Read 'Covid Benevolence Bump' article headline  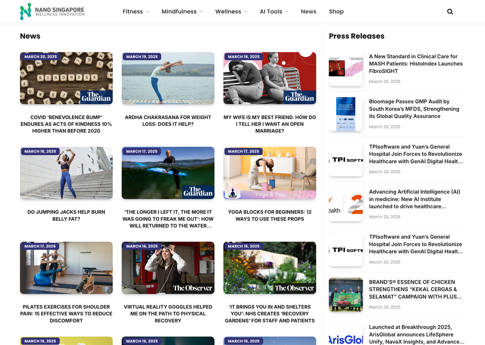(x=66, y=124)
